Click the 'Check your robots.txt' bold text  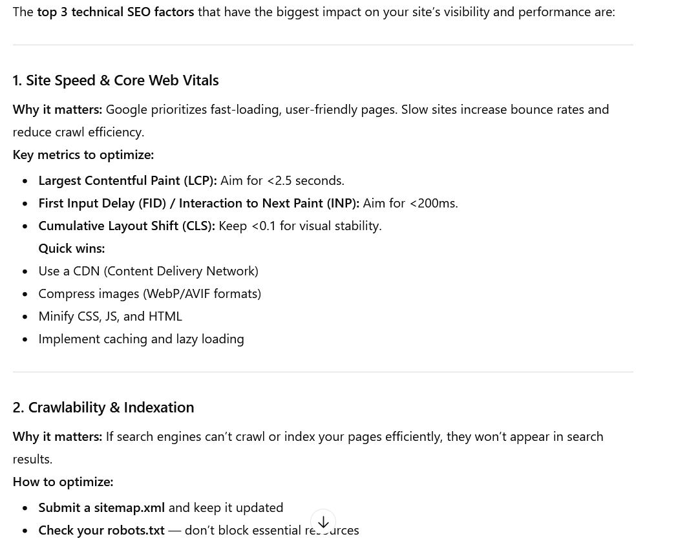click(x=101, y=529)
